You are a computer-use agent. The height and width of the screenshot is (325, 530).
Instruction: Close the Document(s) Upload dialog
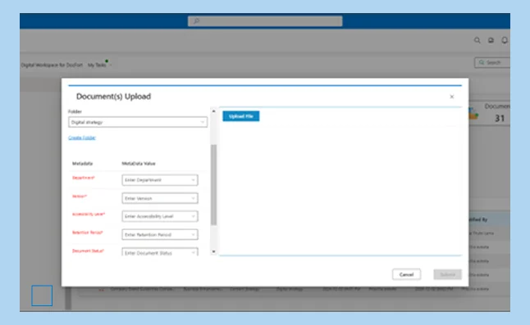[x=452, y=97]
